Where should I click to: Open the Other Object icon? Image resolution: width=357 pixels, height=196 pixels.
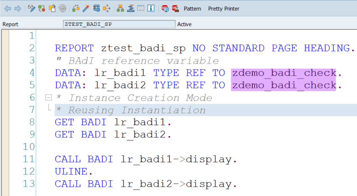click(x=52, y=8)
